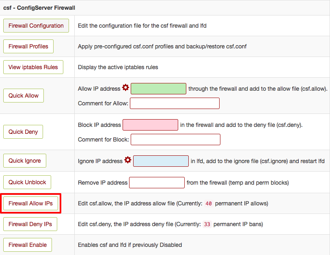Click the gear icon beside Allow IP address

[125, 88]
